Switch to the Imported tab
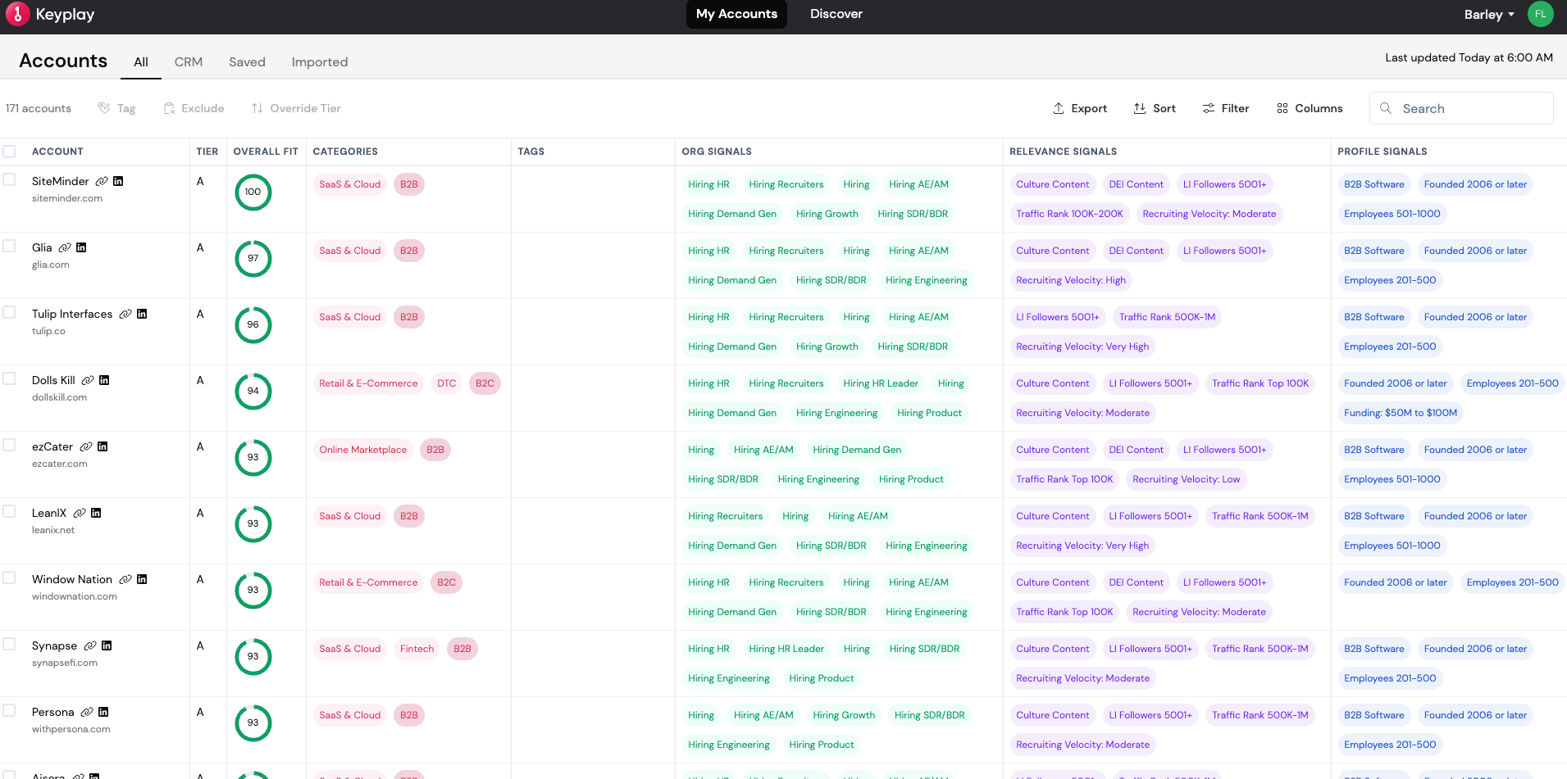The width and height of the screenshot is (1567, 779). pos(320,62)
